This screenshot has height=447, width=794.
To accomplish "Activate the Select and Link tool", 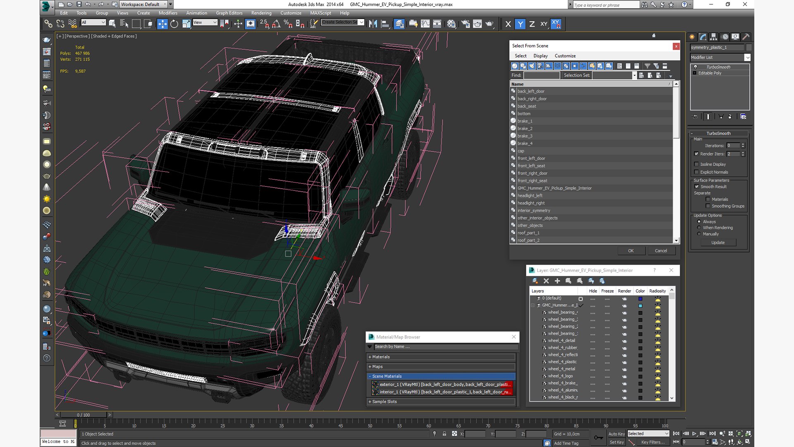I will tap(48, 24).
